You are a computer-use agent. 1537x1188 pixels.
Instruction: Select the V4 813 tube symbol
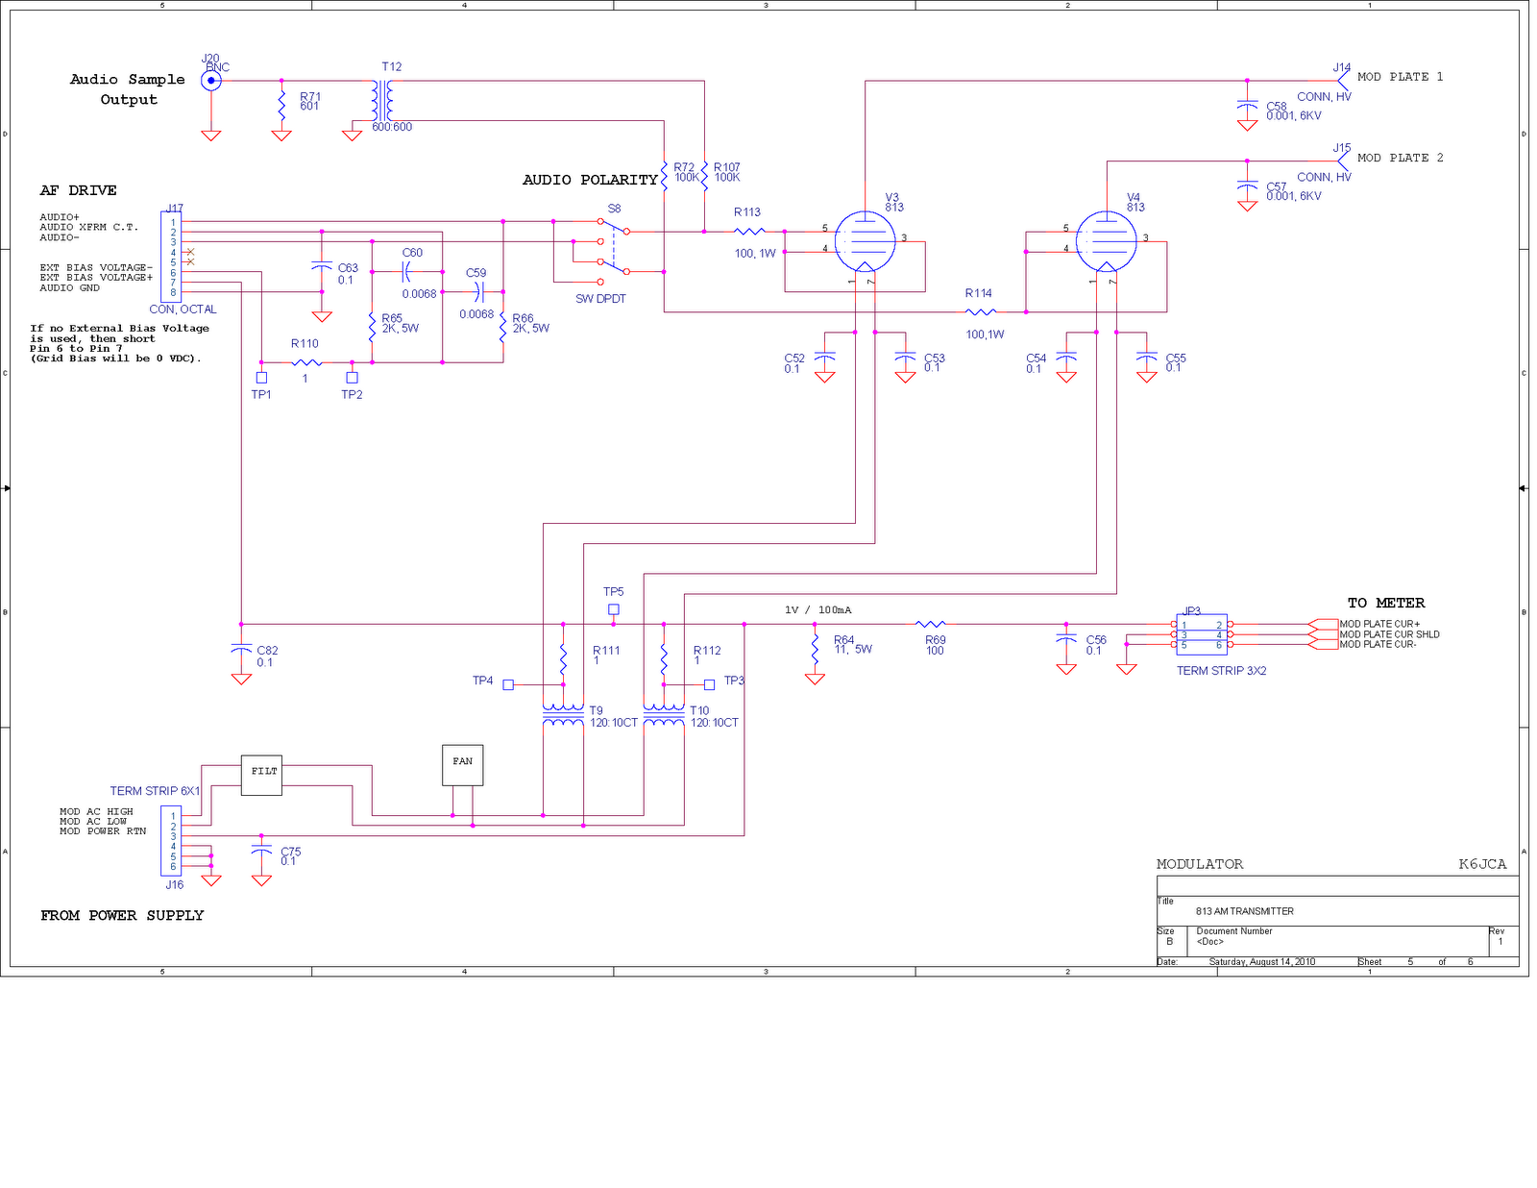click(x=1107, y=240)
